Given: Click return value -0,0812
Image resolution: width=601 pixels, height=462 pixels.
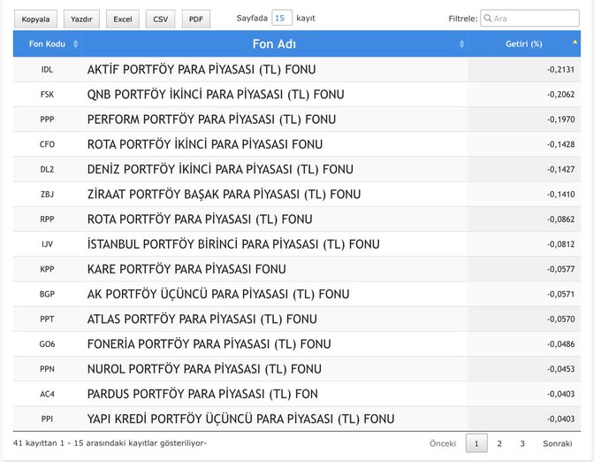Looking at the screenshot, I should pyautogui.click(x=560, y=244).
